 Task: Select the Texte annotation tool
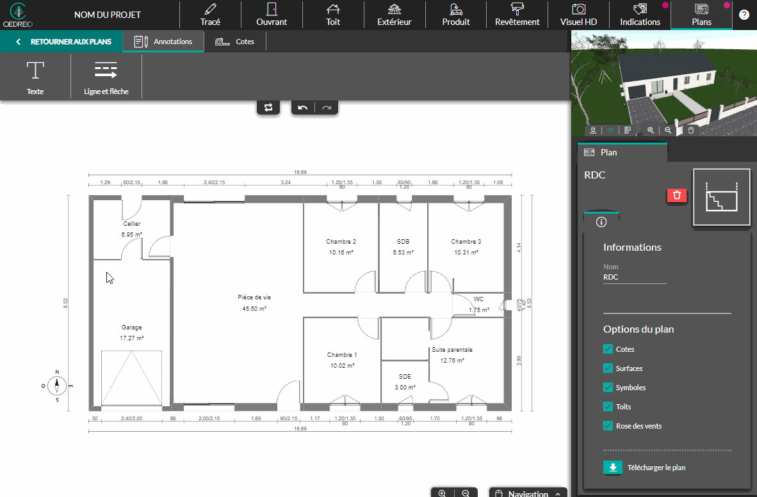pos(35,77)
